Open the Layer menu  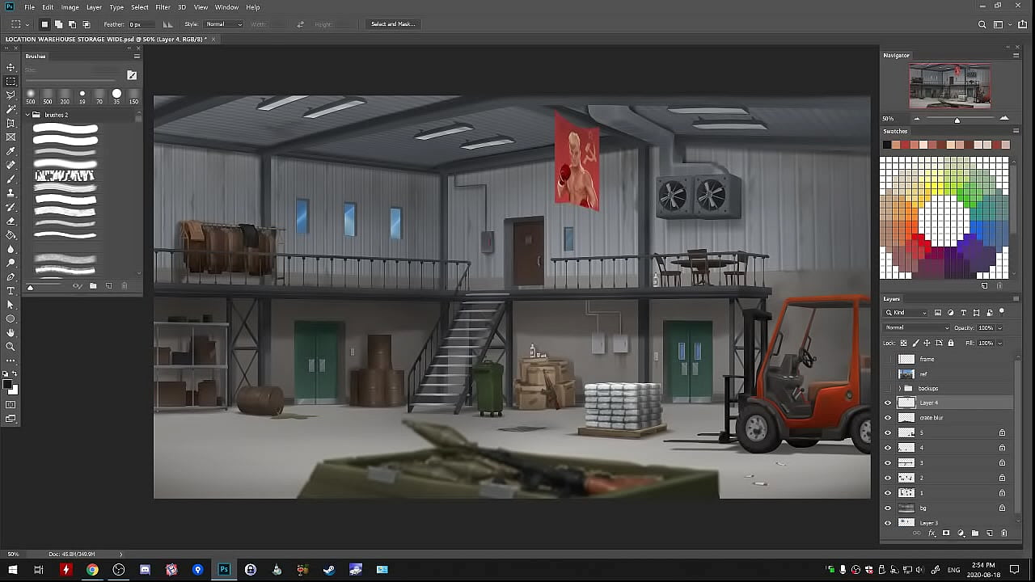coord(94,7)
